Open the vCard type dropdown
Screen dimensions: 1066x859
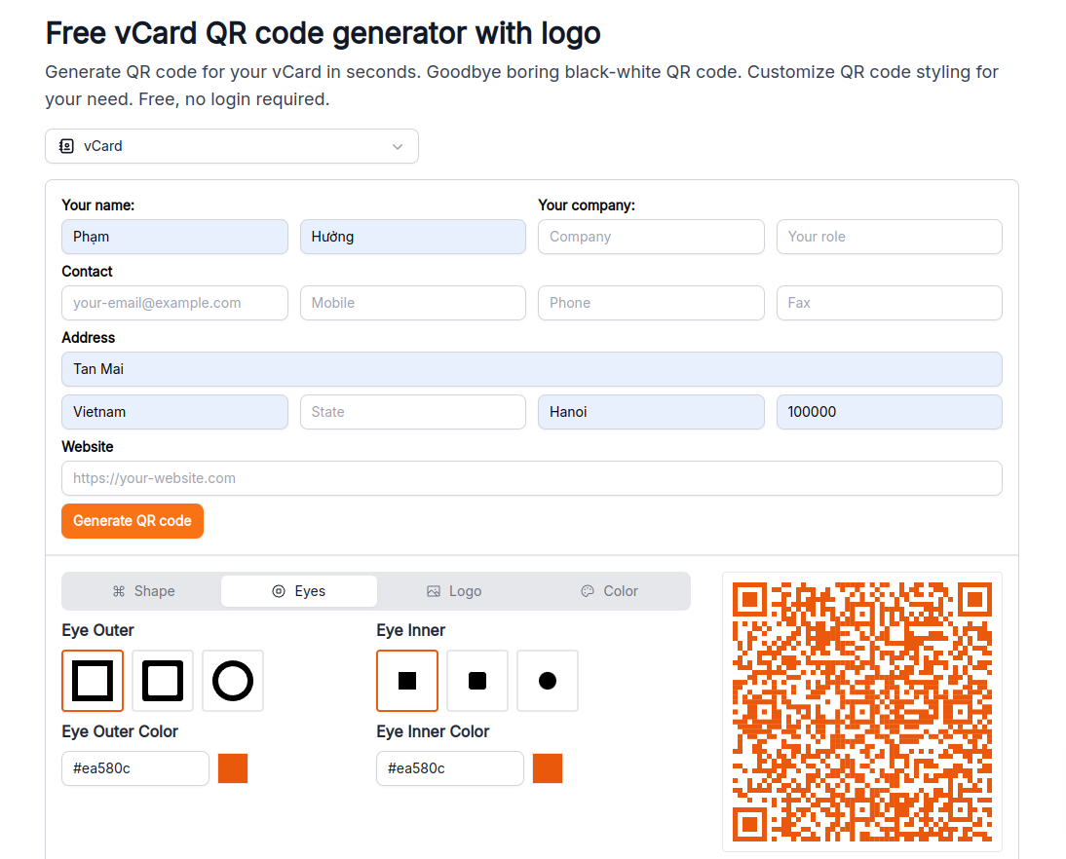coord(232,146)
